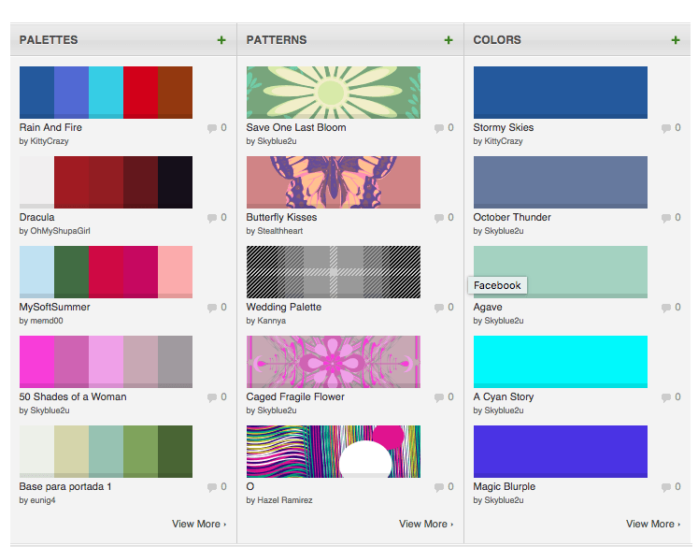Open comments for 50 Shades of a Woman
Viewport: 698px width, 547px height.
click(217, 396)
